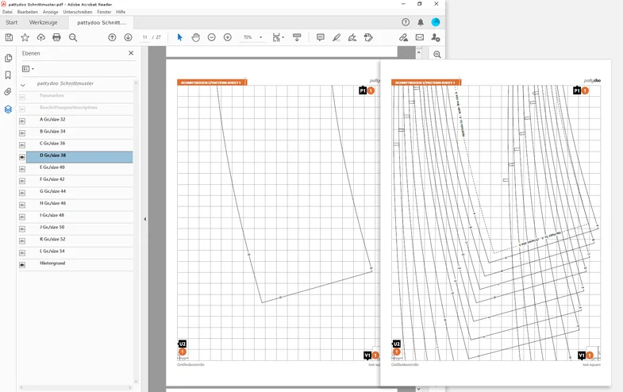
Task: Click the save file icon
Action: pos(9,37)
